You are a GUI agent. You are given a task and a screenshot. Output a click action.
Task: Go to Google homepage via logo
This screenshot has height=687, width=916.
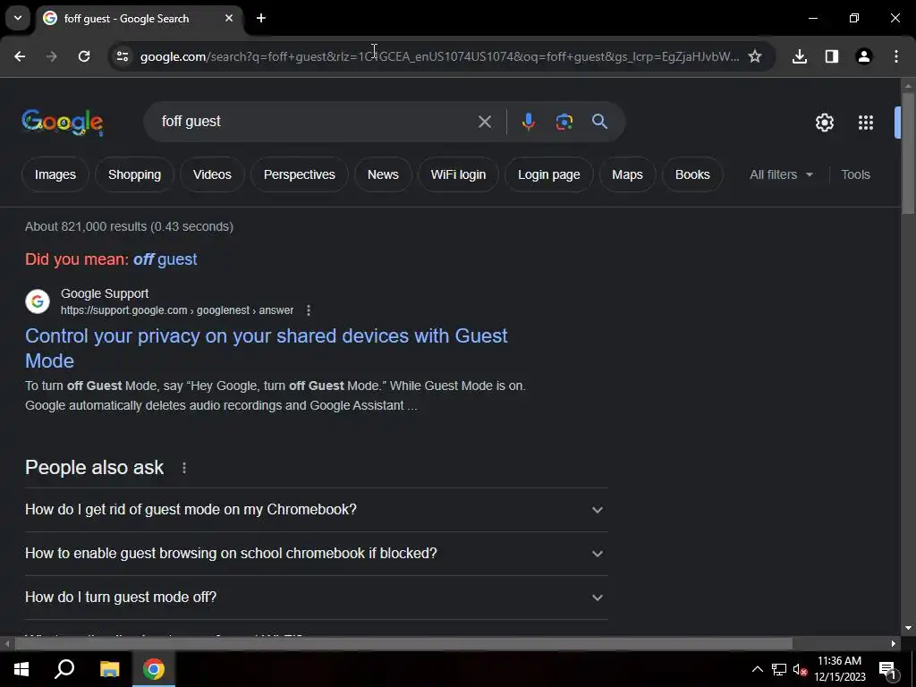(63, 122)
